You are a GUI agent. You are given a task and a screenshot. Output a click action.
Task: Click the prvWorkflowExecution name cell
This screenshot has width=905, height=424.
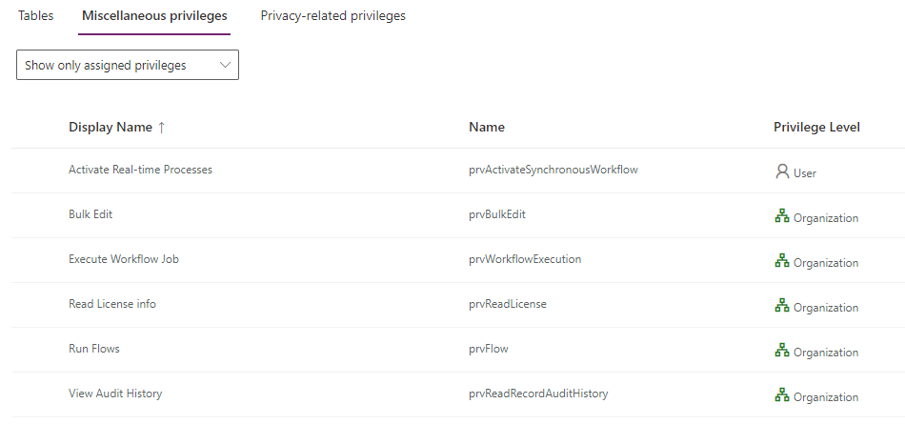point(525,259)
